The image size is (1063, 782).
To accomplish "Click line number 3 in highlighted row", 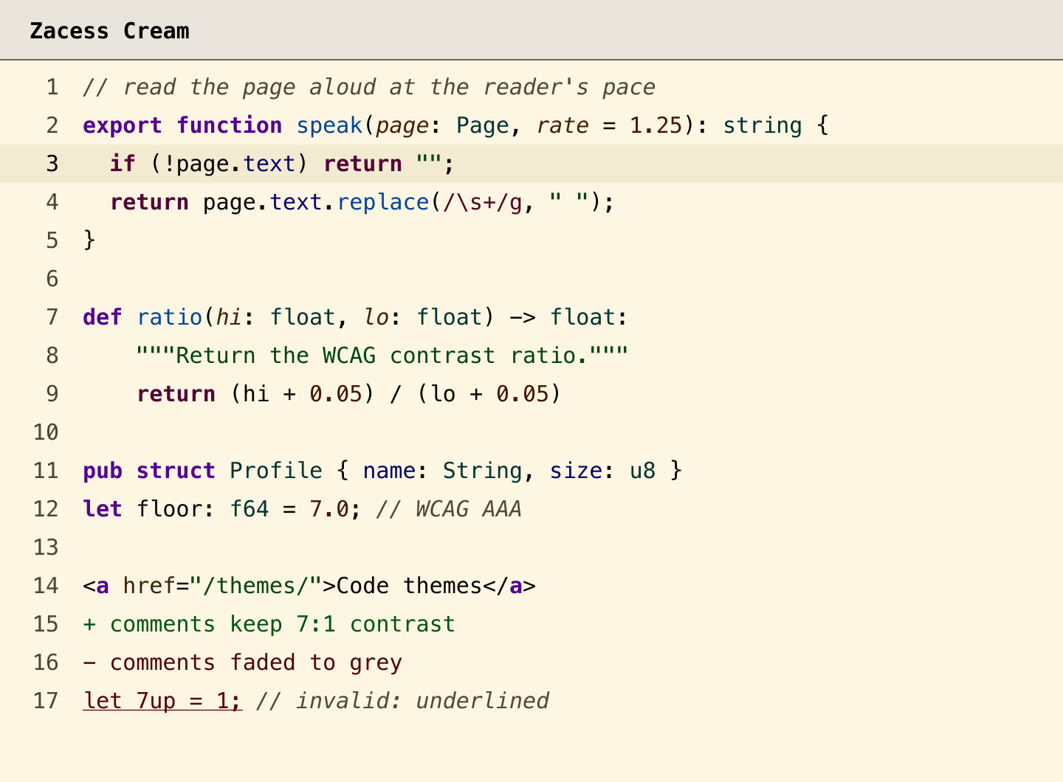I will pyautogui.click(x=52, y=164).
